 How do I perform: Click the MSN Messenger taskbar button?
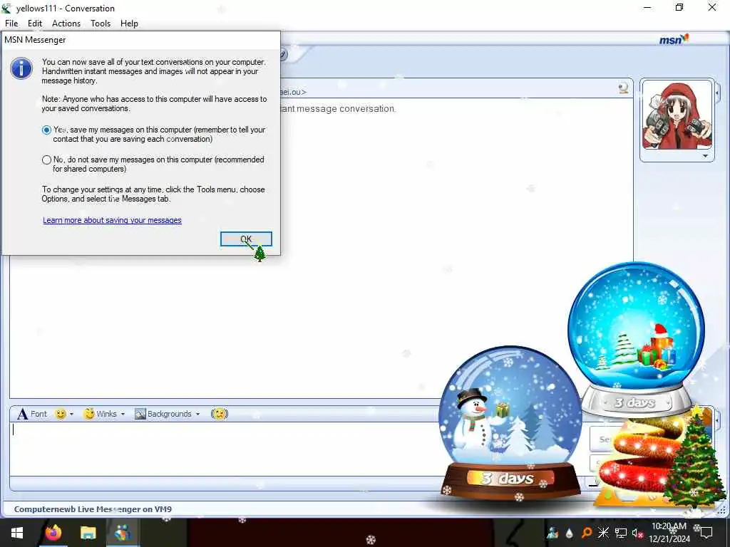pyautogui.click(x=123, y=533)
